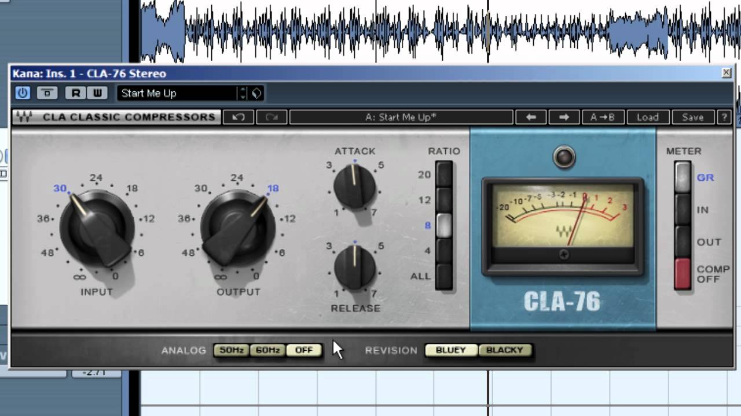This screenshot has height=416, width=741.
Task: Click the Waves logo in plugin toolbar
Action: [24, 117]
